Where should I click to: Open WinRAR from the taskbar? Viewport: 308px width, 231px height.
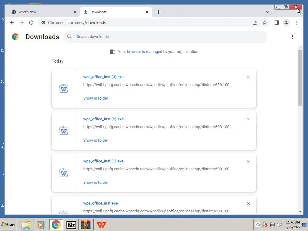pyautogui.click(x=86, y=225)
